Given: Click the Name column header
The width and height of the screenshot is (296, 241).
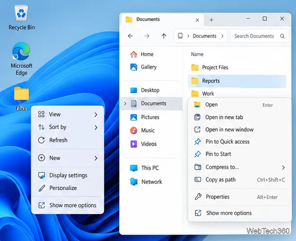Looking at the screenshot, I should tap(197, 54).
